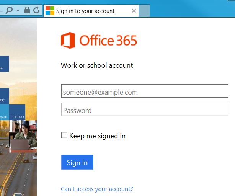Open a new tab with the blank tab button
Image resolution: width=235 pixels, height=196 pixels.
click(144, 11)
